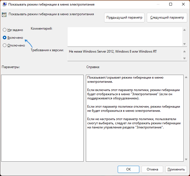Click the help panel scrollbar track
190x176 pixels.
tap(186, 118)
